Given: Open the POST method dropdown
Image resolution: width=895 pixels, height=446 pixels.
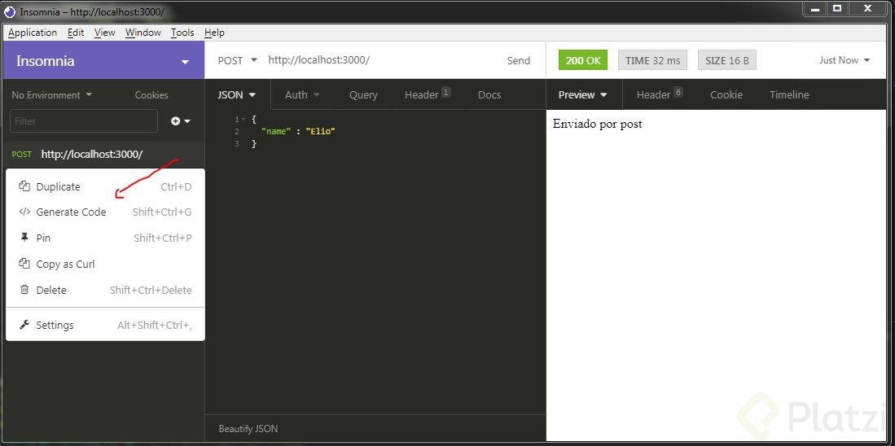Looking at the screenshot, I should 238,60.
